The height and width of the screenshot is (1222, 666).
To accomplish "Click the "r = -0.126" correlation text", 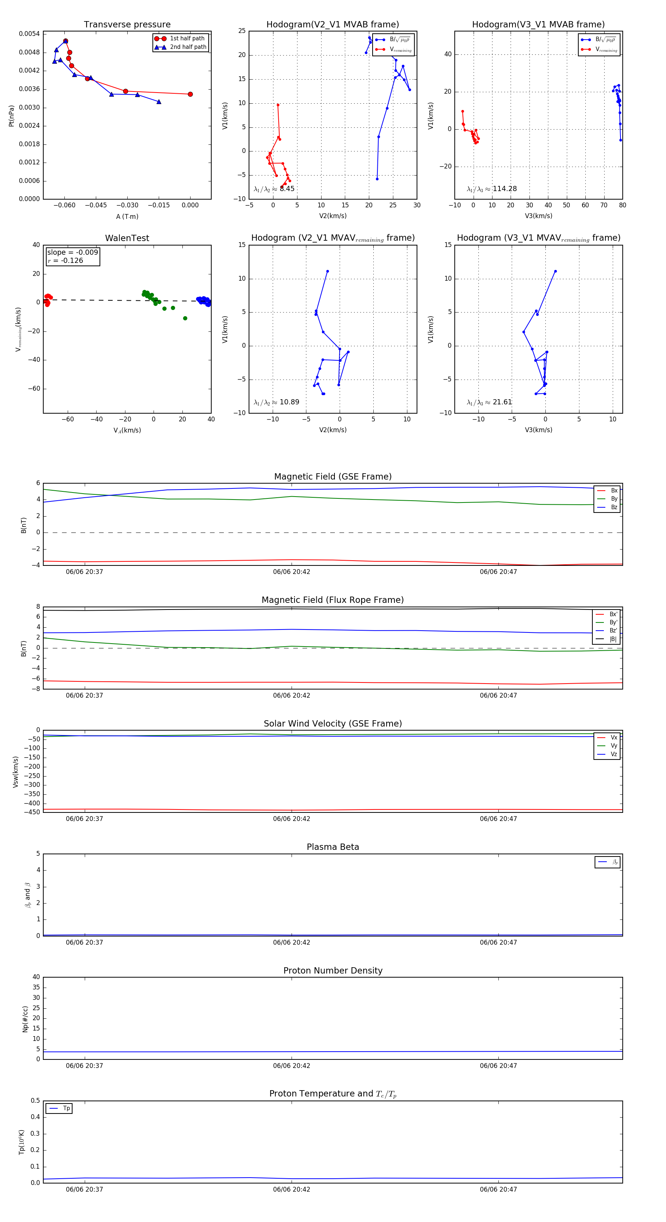I will pos(65,260).
